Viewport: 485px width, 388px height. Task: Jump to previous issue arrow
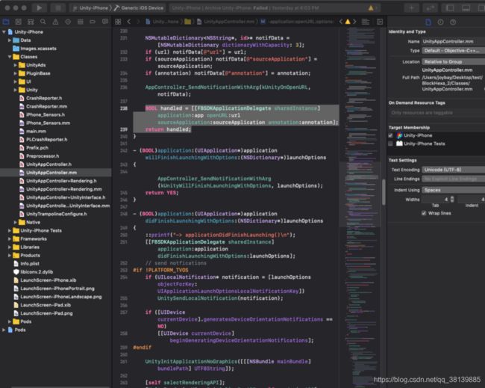click(x=340, y=22)
